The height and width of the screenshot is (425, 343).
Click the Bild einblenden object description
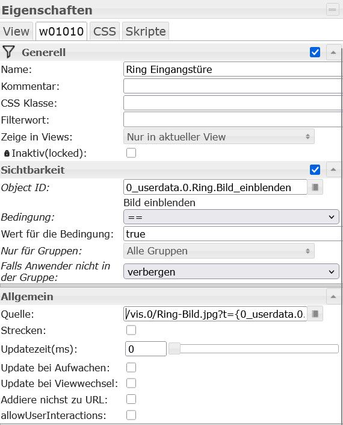tap(159, 203)
